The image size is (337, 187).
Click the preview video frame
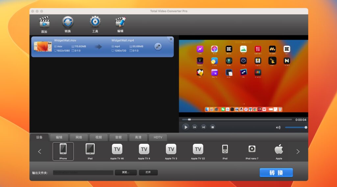(x=244, y=76)
